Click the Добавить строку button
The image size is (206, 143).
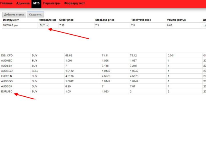tap(14, 15)
